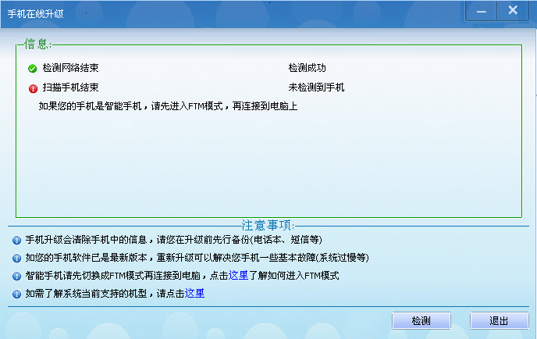Screen dimensions: 537x339
Task: Select the 扫描手机结束 status text
Action: 70,87
